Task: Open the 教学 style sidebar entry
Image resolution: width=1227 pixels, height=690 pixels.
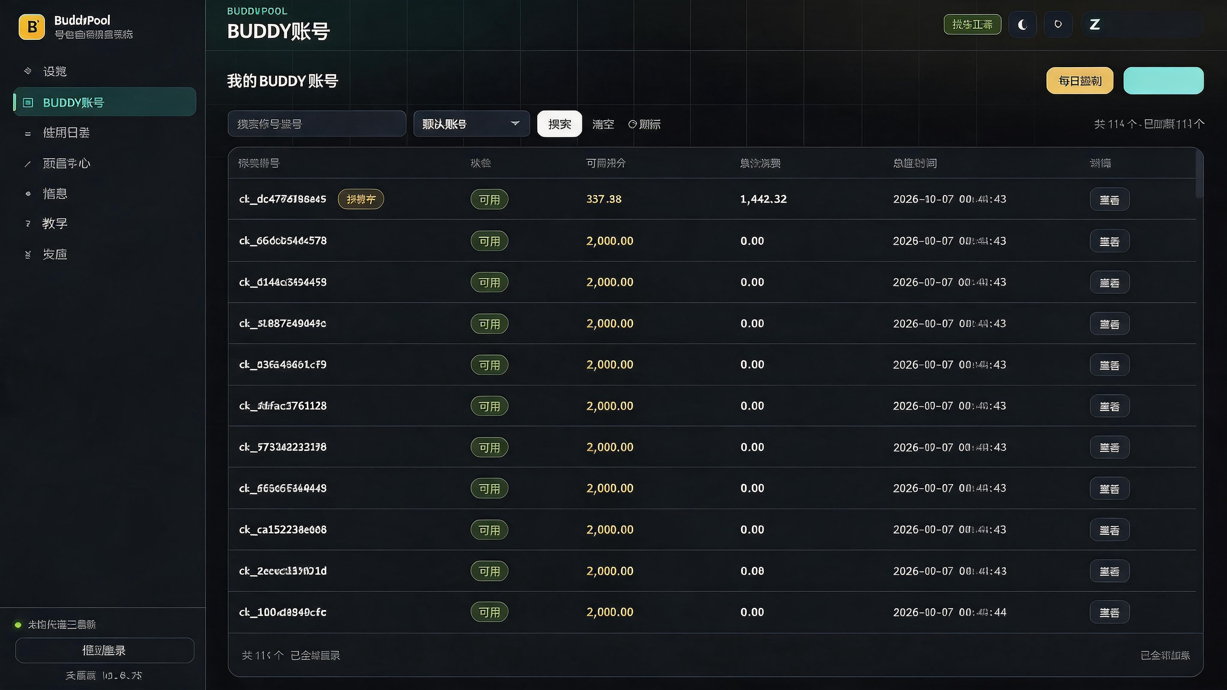Action: (x=104, y=224)
